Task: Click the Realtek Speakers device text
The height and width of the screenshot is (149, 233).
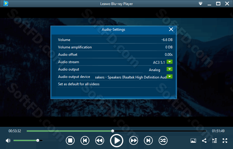Action: (x=131, y=77)
